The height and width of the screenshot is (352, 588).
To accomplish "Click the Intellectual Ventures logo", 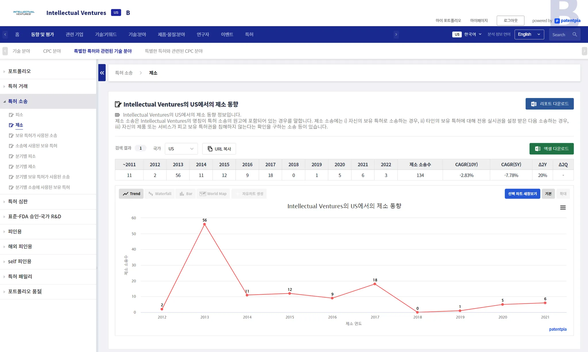I will coord(24,13).
